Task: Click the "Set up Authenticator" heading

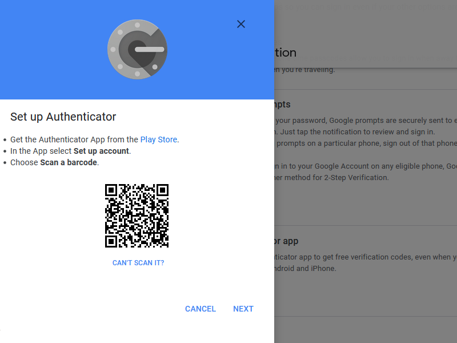Action: (63, 117)
